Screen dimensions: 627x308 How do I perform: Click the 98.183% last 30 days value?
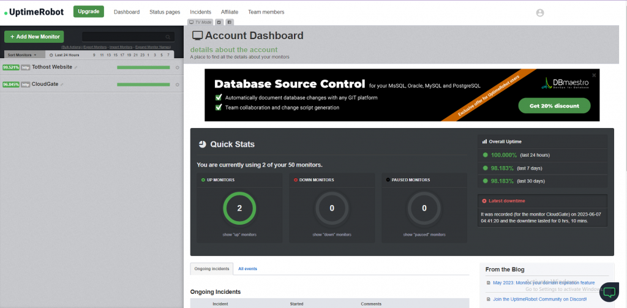click(502, 181)
